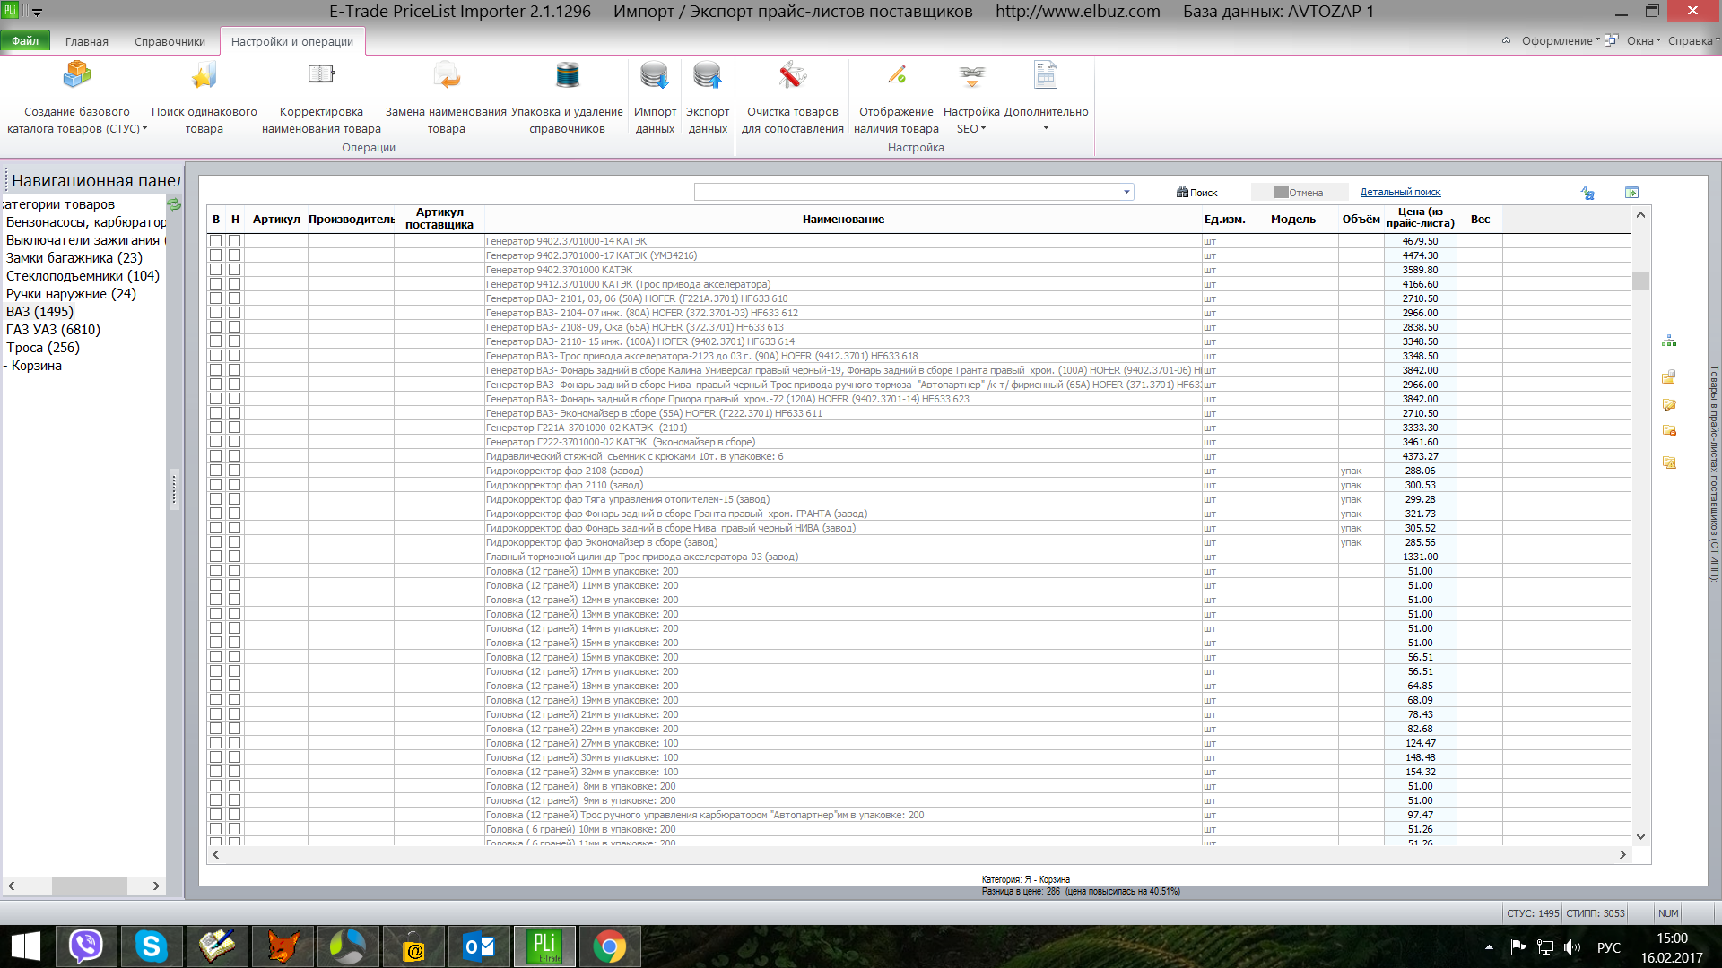Image resolution: width=1722 pixels, height=968 pixels.
Task: Click the bottom yellow folder side icon
Action: point(1669,462)
